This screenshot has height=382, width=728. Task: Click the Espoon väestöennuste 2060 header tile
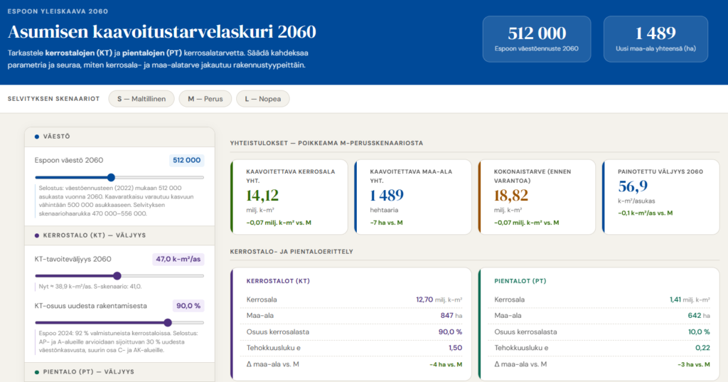pos(537,39)
